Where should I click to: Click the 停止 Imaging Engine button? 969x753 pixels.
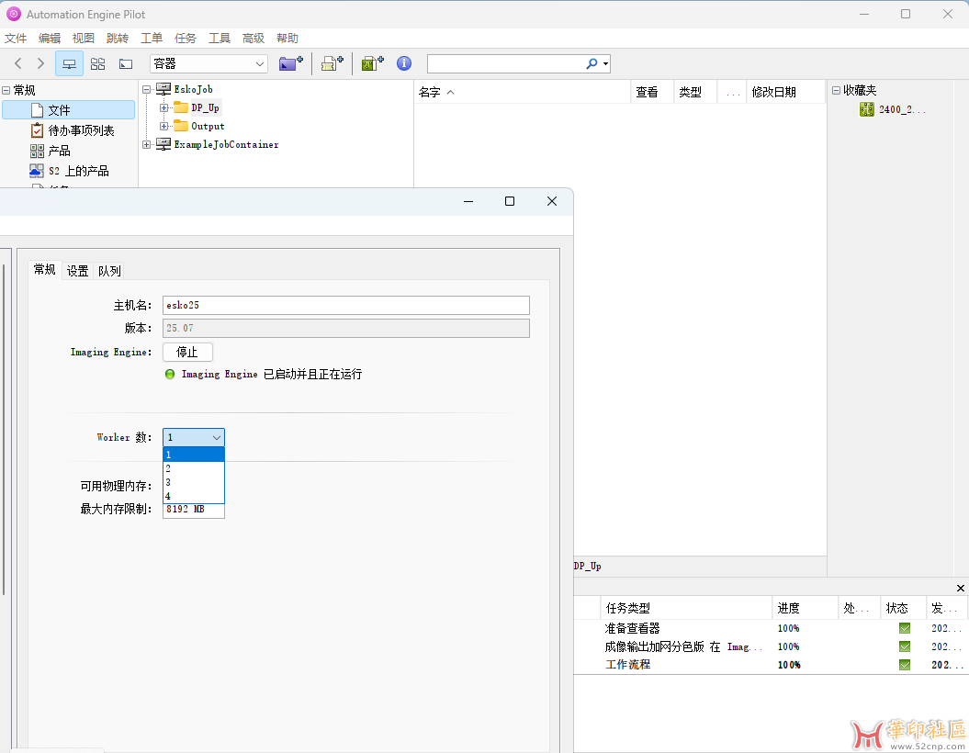(188, 352)
